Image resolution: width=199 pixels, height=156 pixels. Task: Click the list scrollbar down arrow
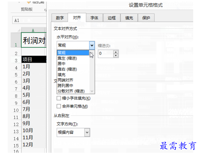click(92, 91)
